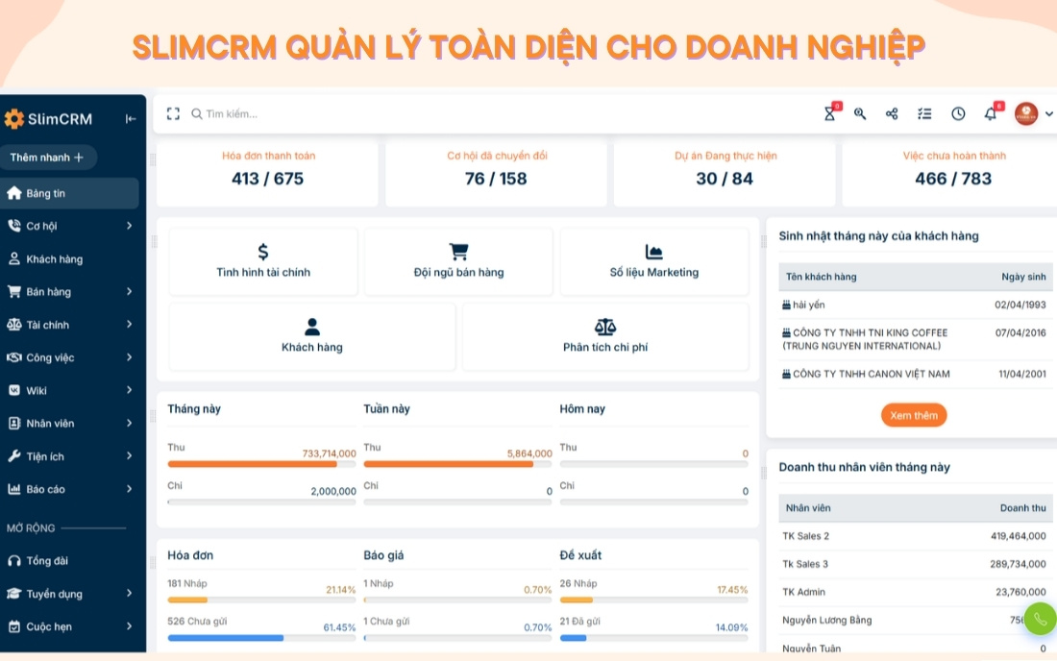Click TK Sales 2 revenue row
Viewport: 1057px width, 661px height.
916,536
